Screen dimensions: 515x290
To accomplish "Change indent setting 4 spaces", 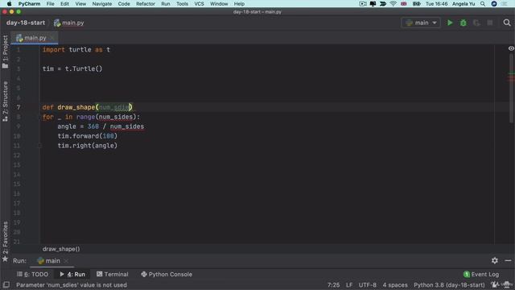I will click(395, 285).
